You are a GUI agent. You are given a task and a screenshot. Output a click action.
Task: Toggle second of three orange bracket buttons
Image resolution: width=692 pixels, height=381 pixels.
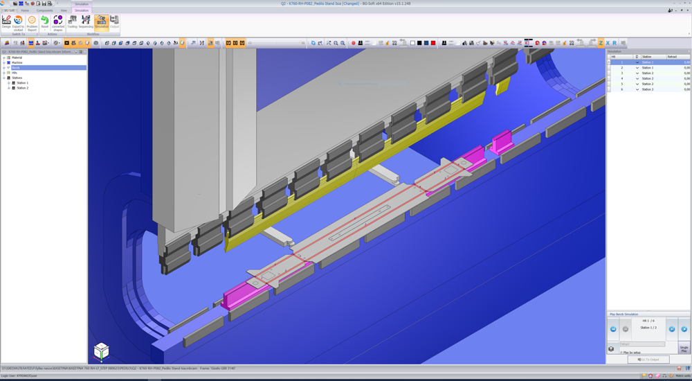[235, 43]
